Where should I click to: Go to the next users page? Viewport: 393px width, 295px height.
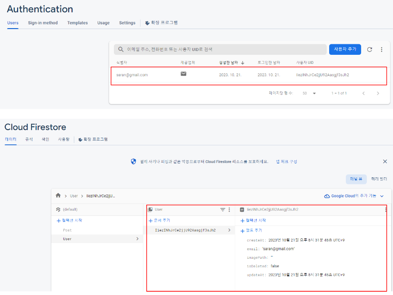click(378, 93)
